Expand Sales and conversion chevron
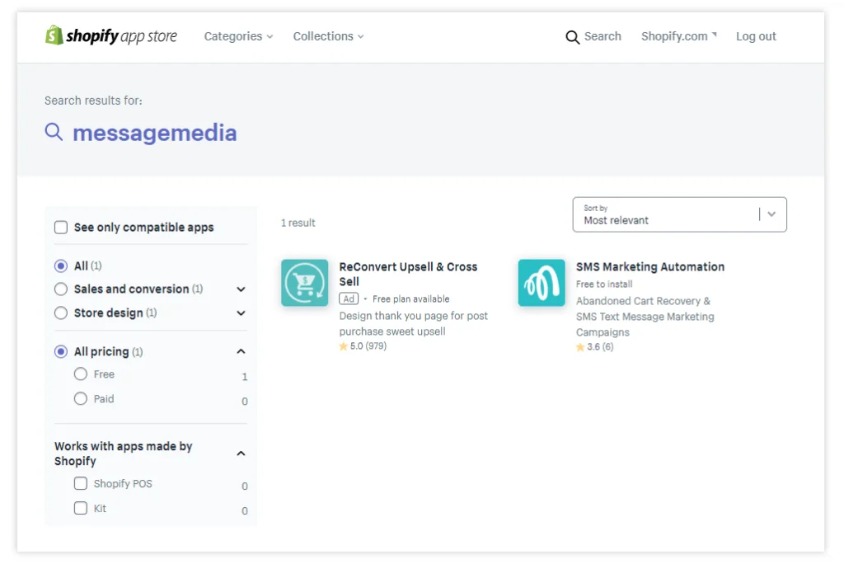The image size is (844, 564). coord(241,289)
